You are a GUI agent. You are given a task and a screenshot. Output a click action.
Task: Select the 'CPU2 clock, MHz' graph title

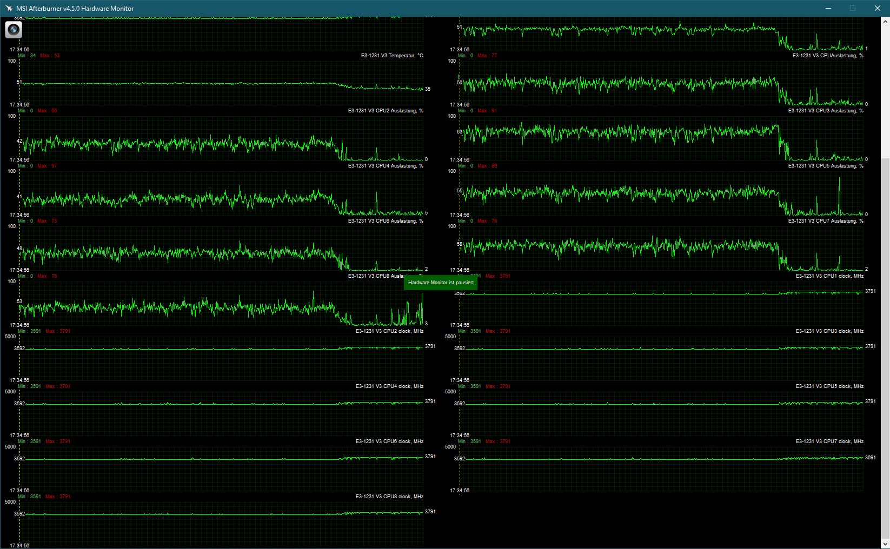click(x=389, y=331)
